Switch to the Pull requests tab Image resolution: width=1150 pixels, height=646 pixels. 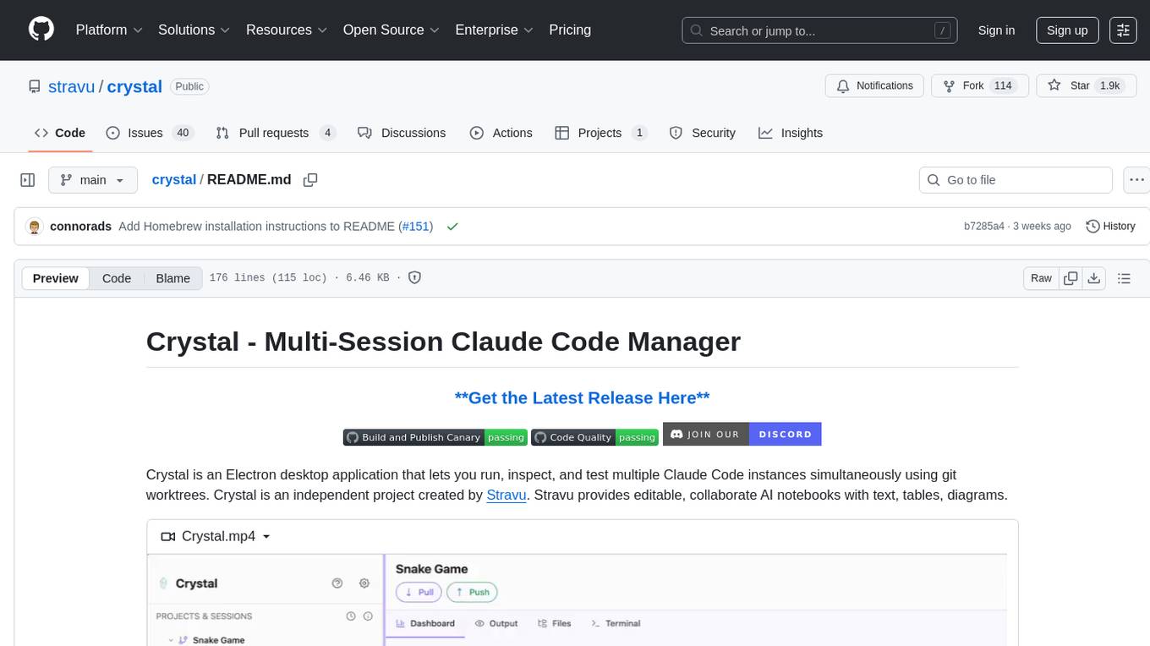point(276,133)
